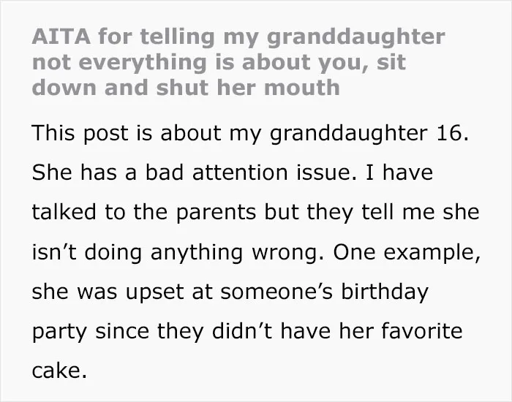Open the AITA granddaughter post title
The height and width of the screenshot is (402, 512).
point(238,62)
